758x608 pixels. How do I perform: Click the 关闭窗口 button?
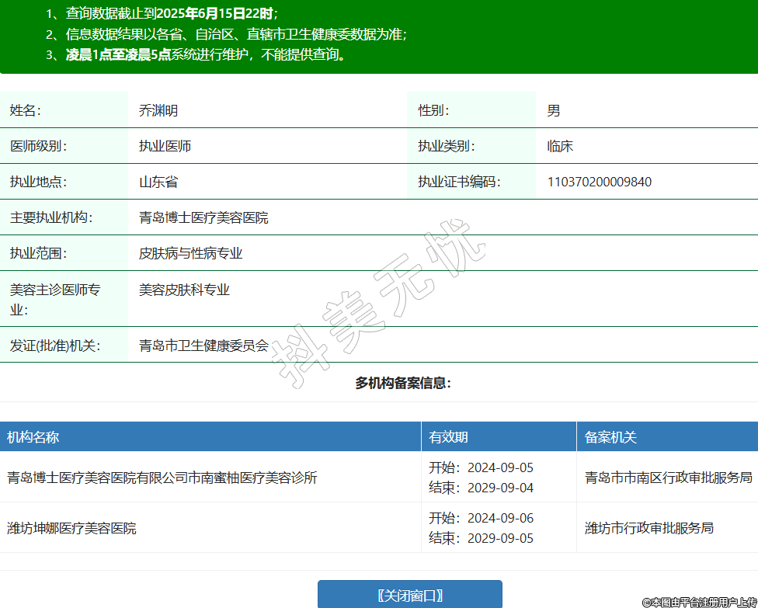[x=409, y=595]
